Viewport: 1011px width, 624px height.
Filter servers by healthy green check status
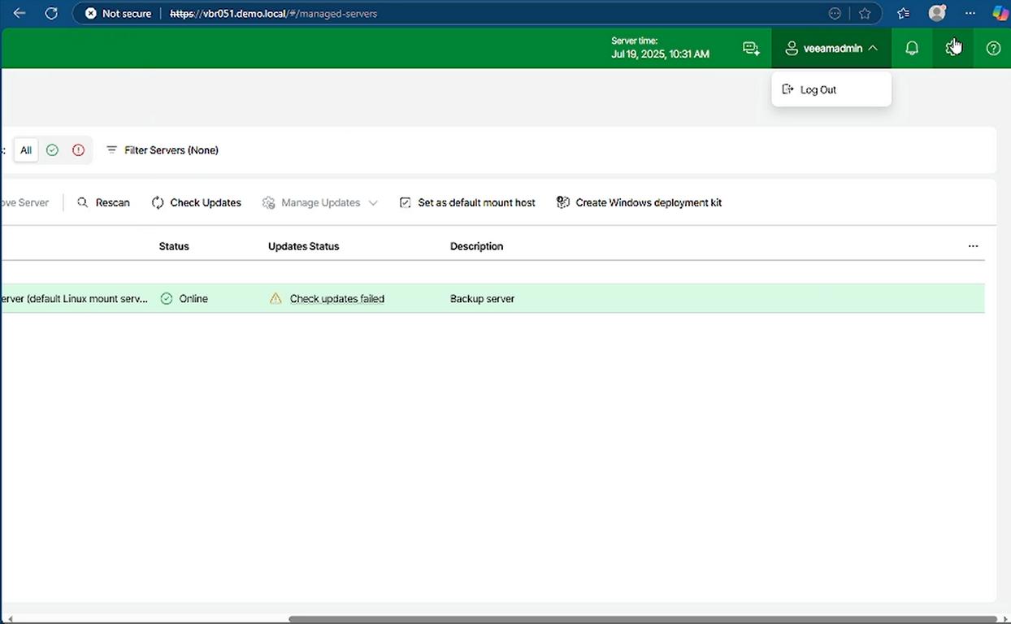pos(52,150)
